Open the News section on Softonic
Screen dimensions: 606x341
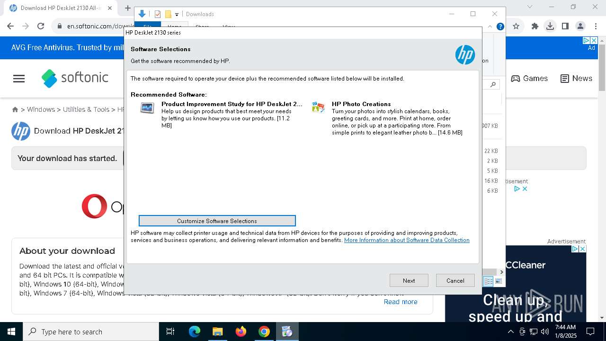[x=576, y=79]
